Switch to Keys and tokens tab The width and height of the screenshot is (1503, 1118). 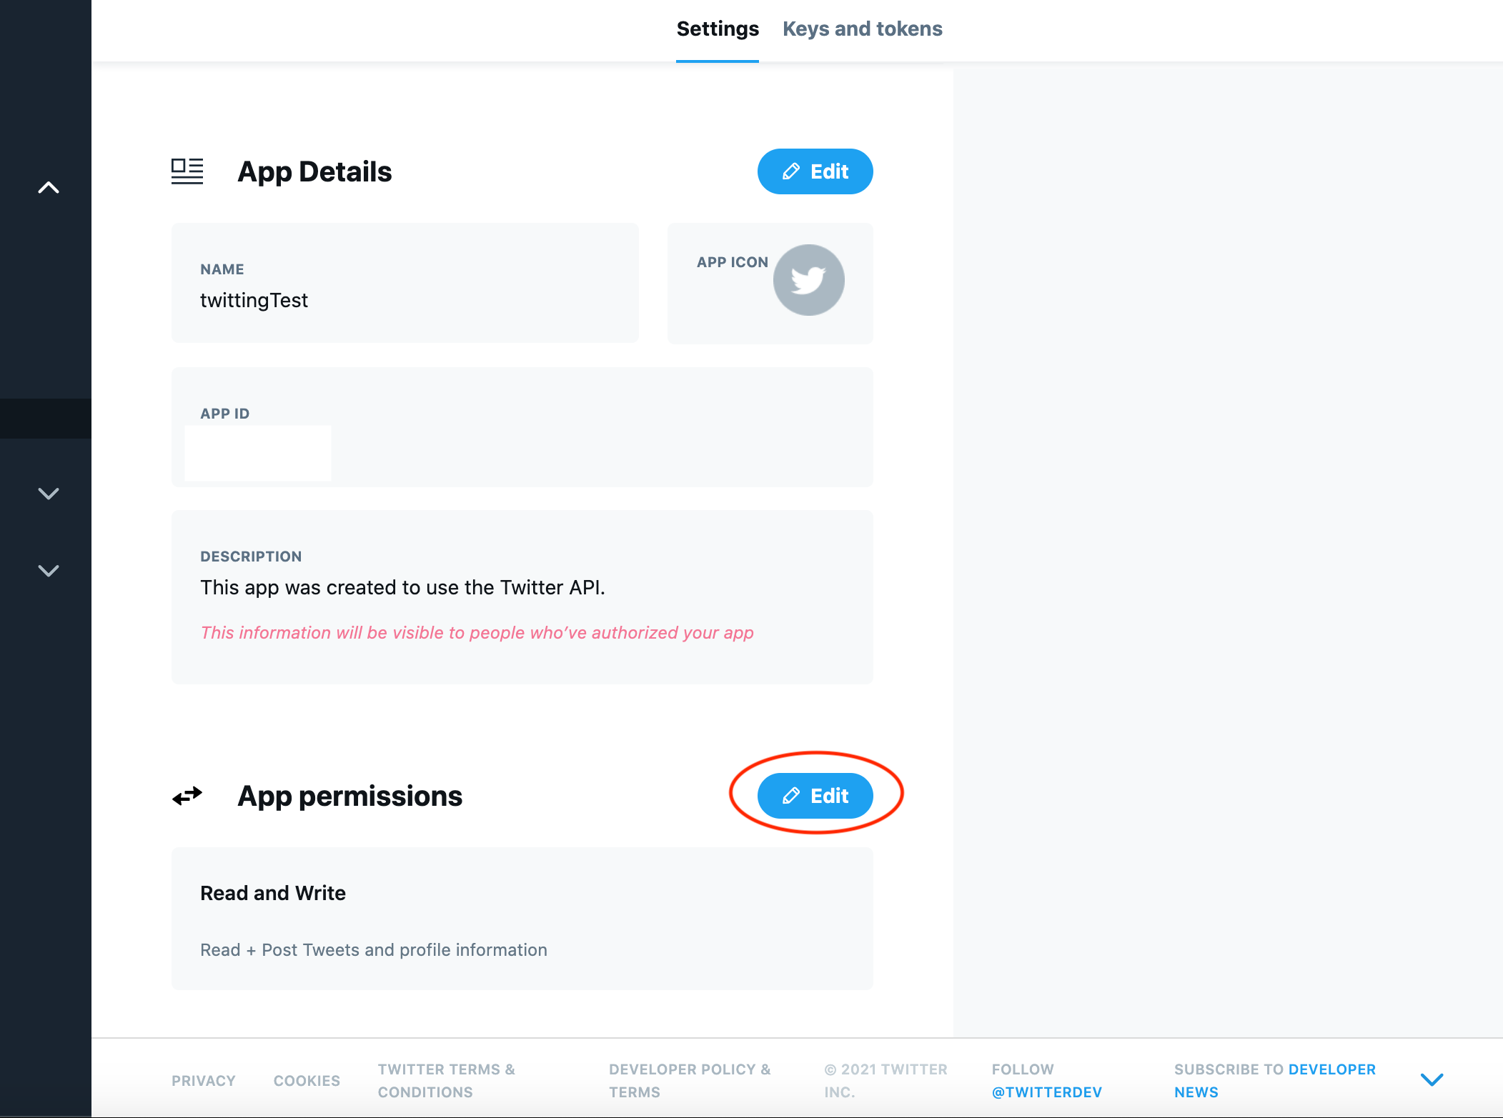(x=862, y=29)
